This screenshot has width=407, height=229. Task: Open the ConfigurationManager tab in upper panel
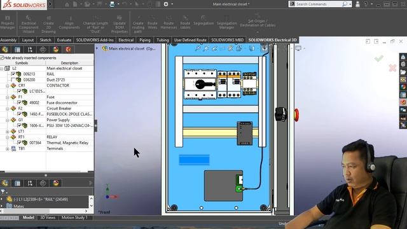pos(30,50)
